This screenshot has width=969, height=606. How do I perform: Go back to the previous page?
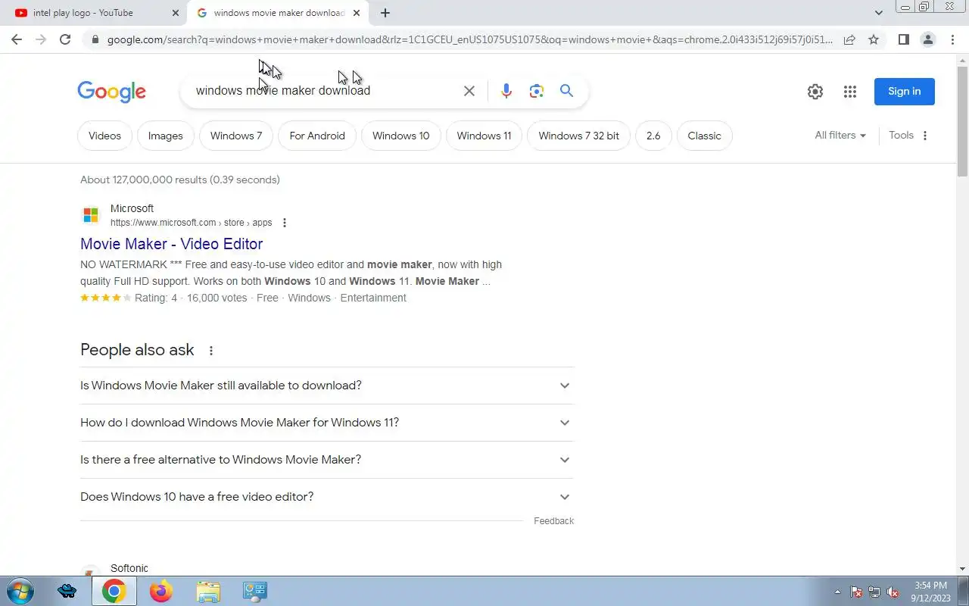17,39
